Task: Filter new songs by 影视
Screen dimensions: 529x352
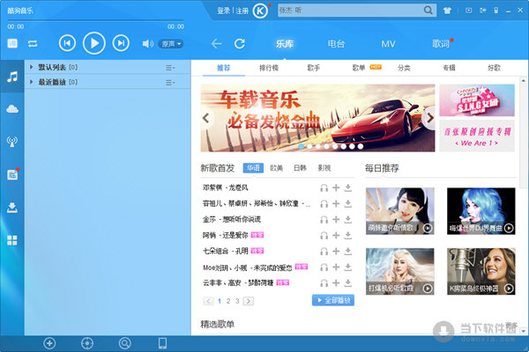Action: [x=324, y=168]
